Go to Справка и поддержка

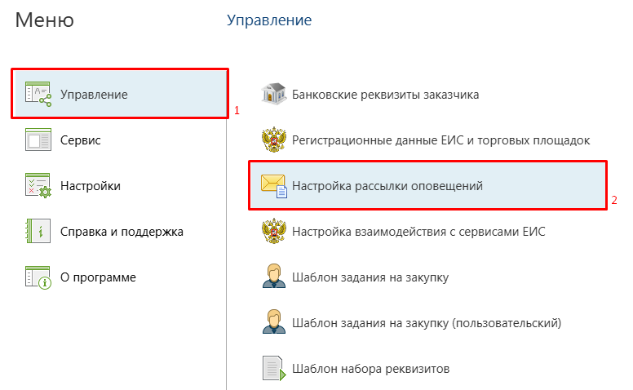[122, 232]
